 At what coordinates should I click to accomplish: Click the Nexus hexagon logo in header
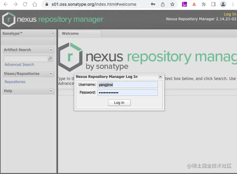[x=9, y=20]
